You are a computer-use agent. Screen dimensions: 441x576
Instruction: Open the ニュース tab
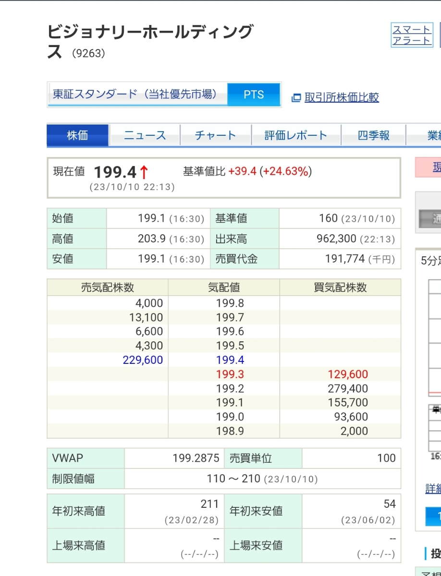(145, 135)
